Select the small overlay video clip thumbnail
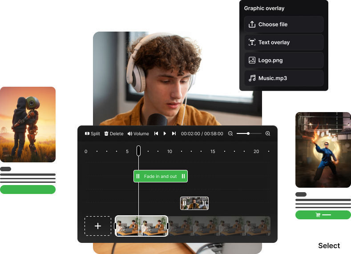The width and height of the screenshot is (351, 254). point(194,203)
